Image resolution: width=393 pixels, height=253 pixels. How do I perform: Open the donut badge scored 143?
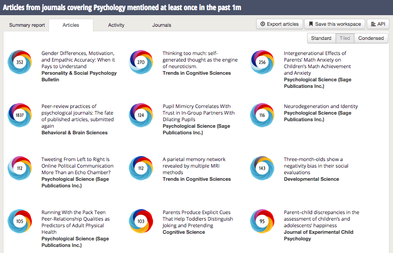point(262,168)
